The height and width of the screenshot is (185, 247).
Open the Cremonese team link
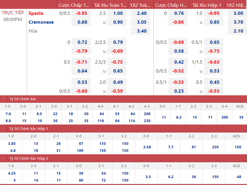coord(41,22)
